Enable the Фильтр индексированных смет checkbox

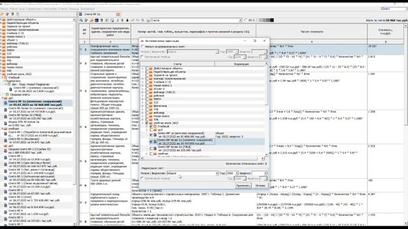pos(142,46)
